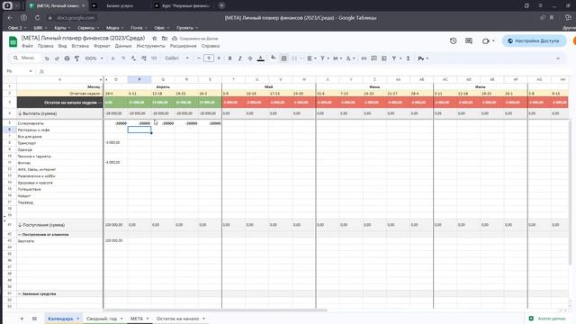Image resolution: width=576 pixels, height=324 pixels.
Task: Open Google Sheets home via green logo
Action: (x=13, y=41)
